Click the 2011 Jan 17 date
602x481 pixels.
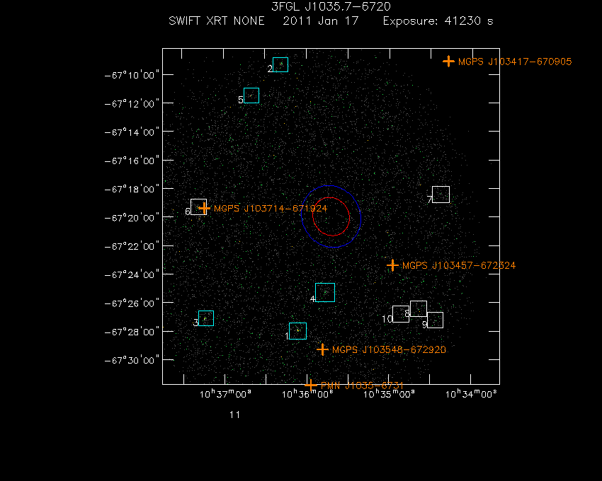click(321, 21)
